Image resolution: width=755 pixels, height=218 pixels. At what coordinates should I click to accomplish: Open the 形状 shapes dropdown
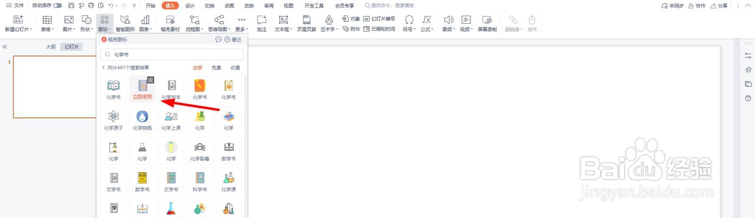tap(86, 23)
